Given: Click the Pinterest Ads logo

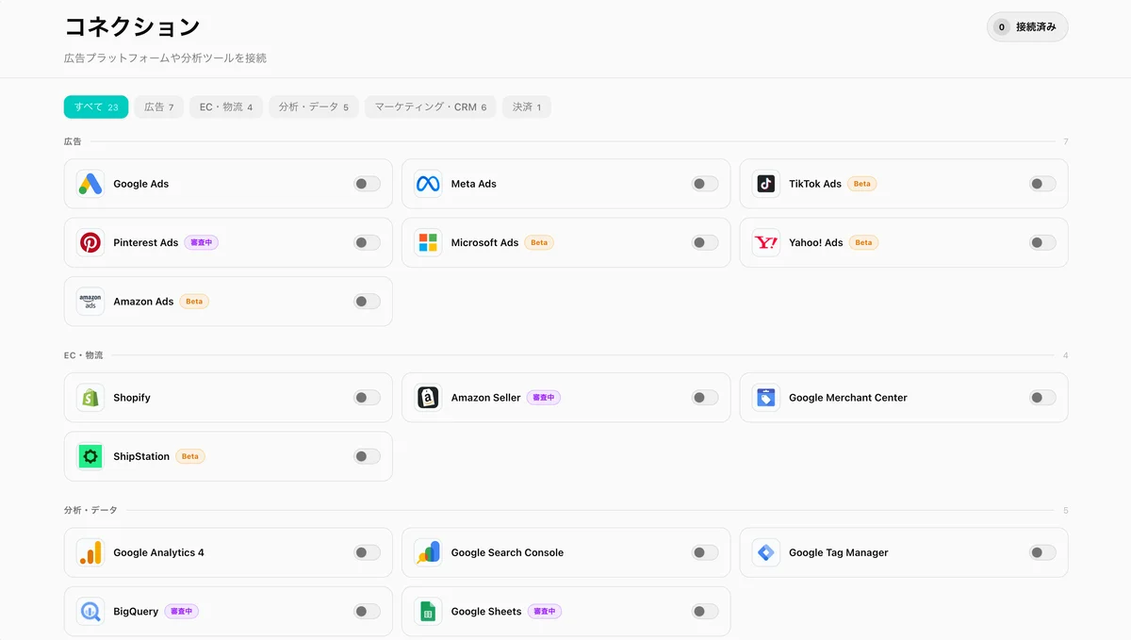Looking at the screenshot, I should [90, 242].
